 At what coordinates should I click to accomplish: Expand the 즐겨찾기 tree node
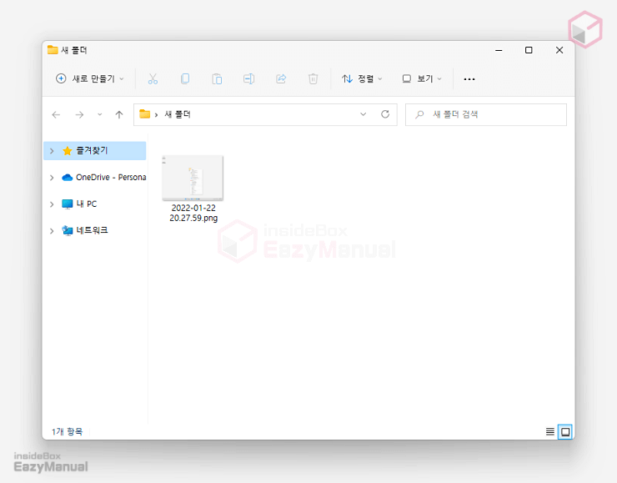click(52, 151)
